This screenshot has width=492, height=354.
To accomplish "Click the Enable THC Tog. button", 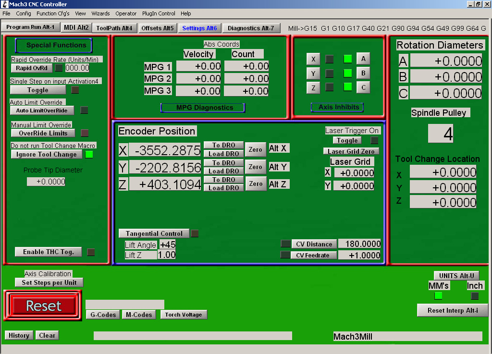I will pyautogui.click(x=49, y=252).
